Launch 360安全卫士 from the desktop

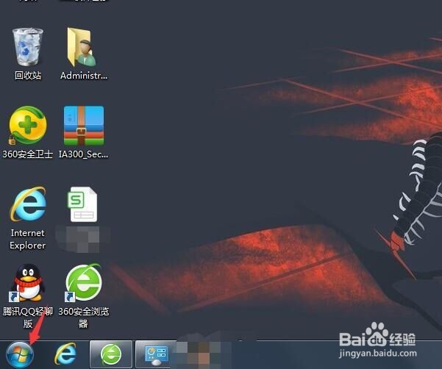pos(28,126)
